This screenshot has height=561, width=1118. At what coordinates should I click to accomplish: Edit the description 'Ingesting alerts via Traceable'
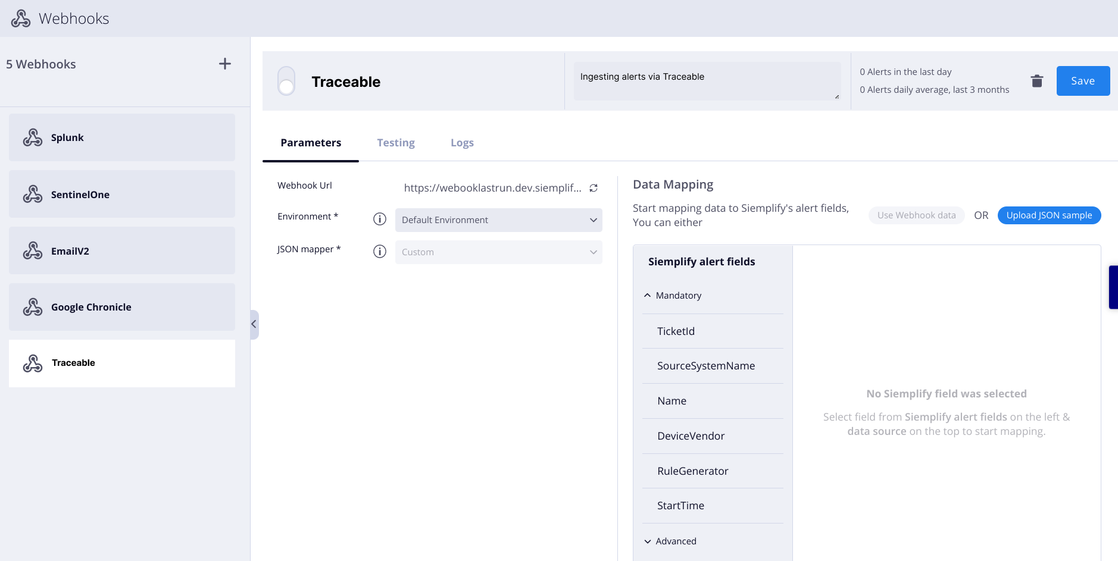click(x=707, y=81)
